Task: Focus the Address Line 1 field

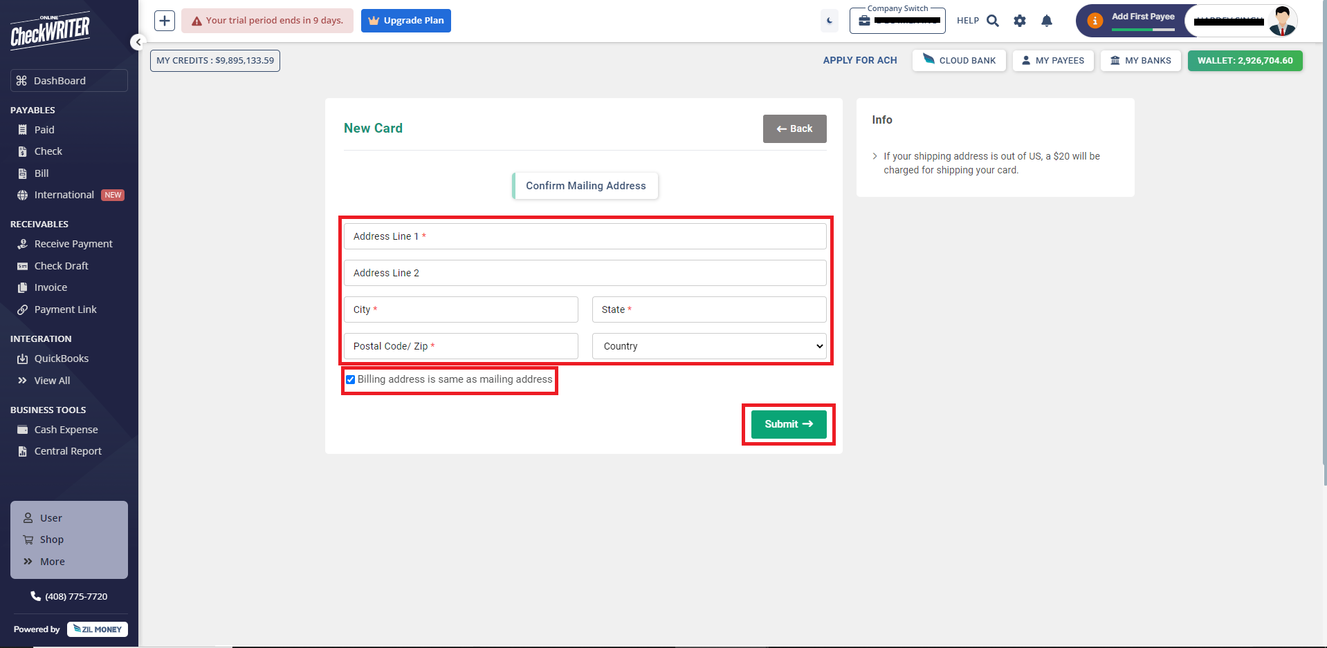Action: (x=585, y=236)
